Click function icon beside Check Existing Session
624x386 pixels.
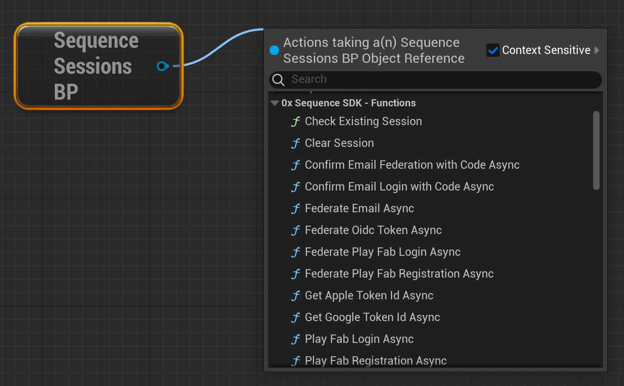click(296, 121)
